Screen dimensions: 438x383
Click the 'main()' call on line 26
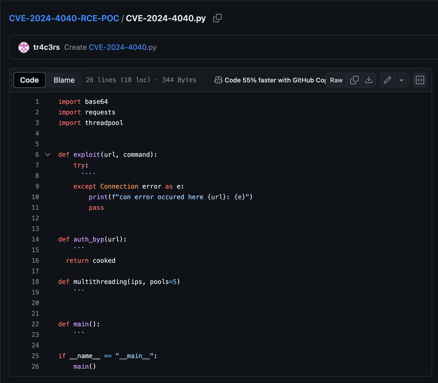(x=85, y=367)
